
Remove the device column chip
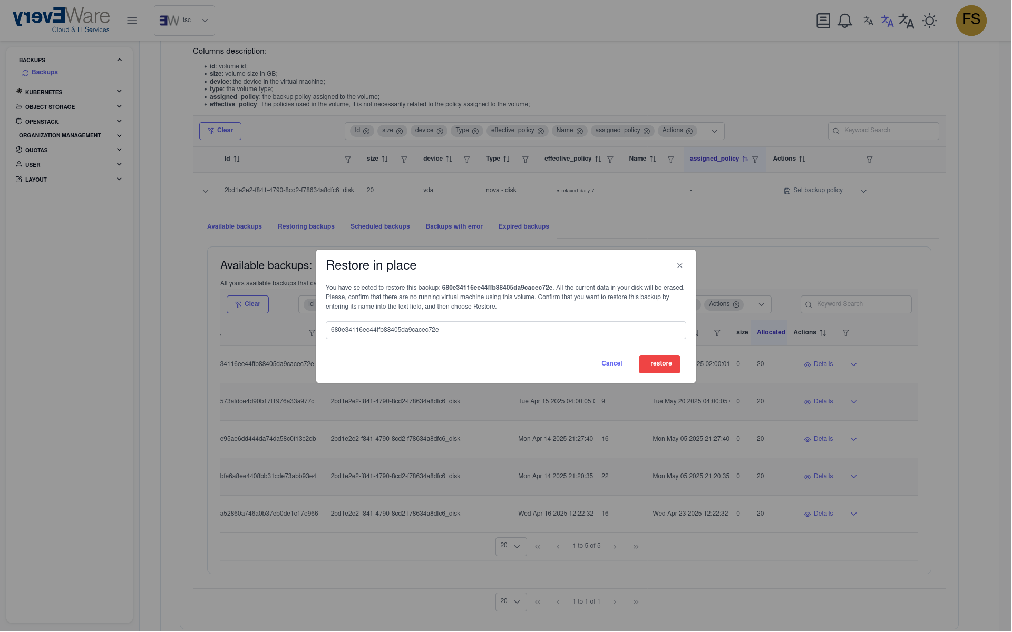[x=440, y=131]
